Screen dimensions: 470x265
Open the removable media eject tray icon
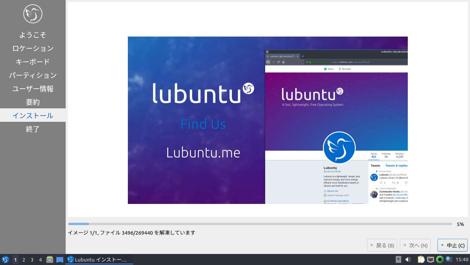click(398, 259)
